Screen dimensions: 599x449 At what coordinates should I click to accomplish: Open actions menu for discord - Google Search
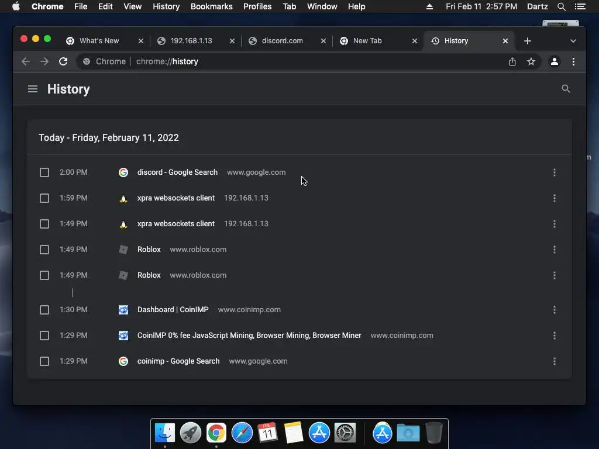(555, 172)
